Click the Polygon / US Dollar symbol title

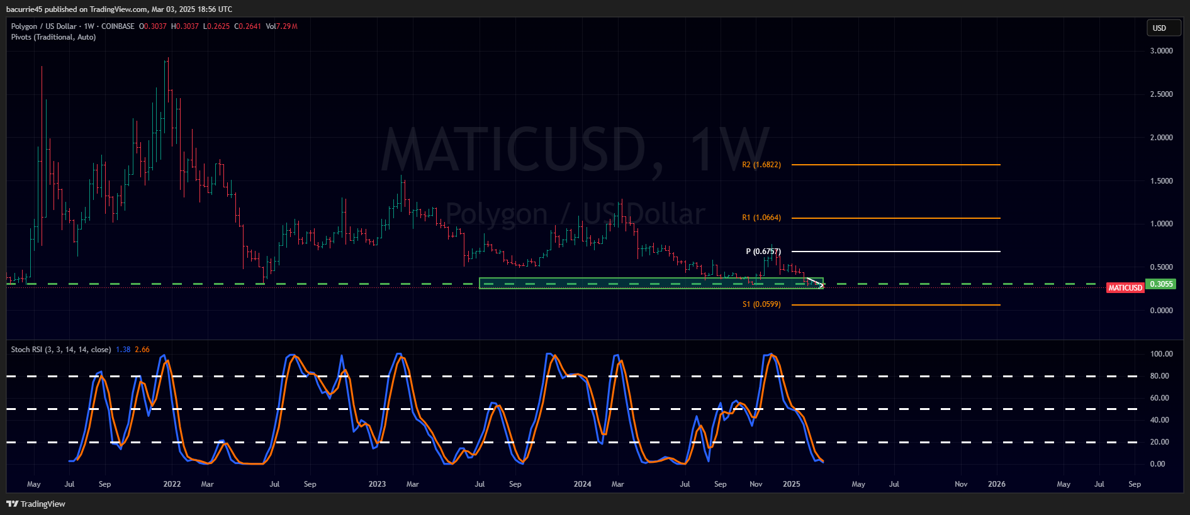(x=43, y=26)
